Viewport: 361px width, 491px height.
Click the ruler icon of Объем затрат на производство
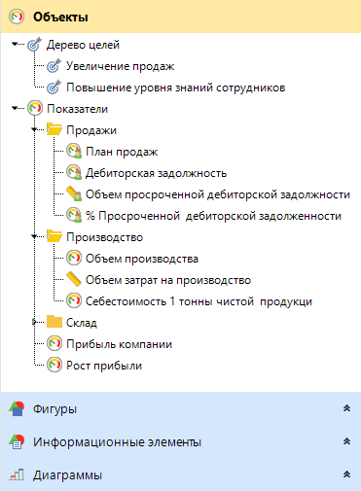(74, 280)
